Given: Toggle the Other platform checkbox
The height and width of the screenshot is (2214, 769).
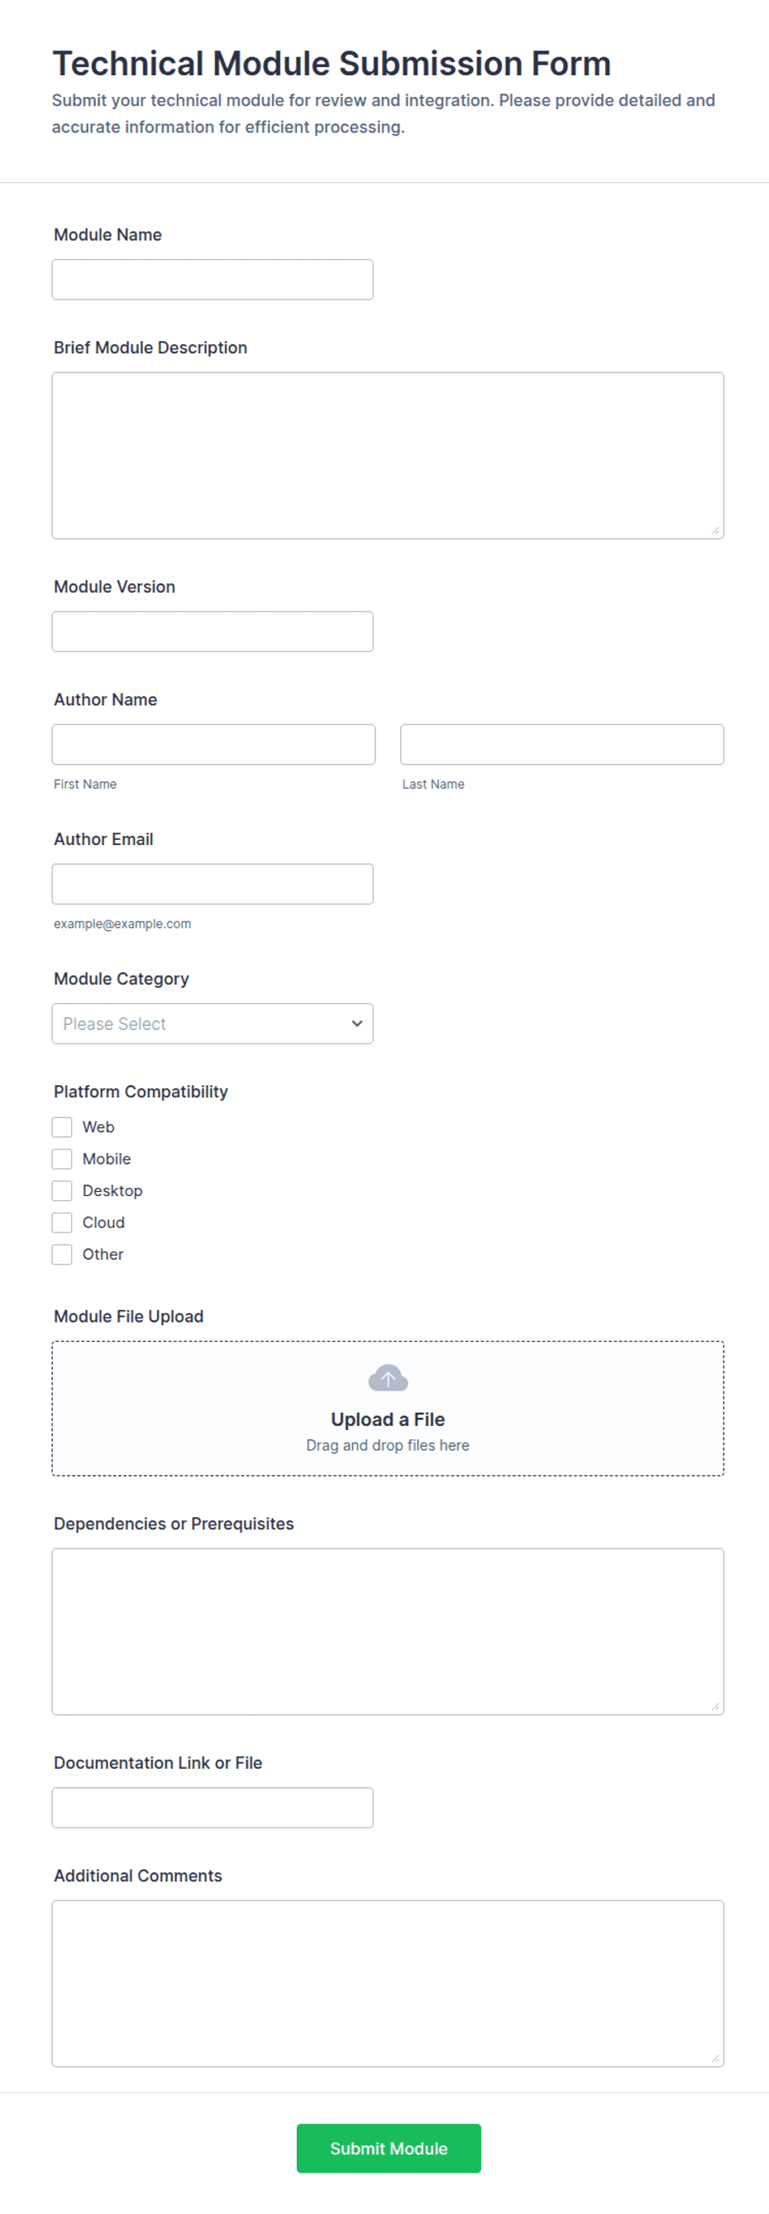Looking at the screenshot, I should point(62,1254).
